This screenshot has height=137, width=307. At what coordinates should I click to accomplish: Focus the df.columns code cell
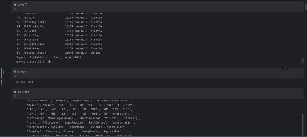click(x=157, y=92)
